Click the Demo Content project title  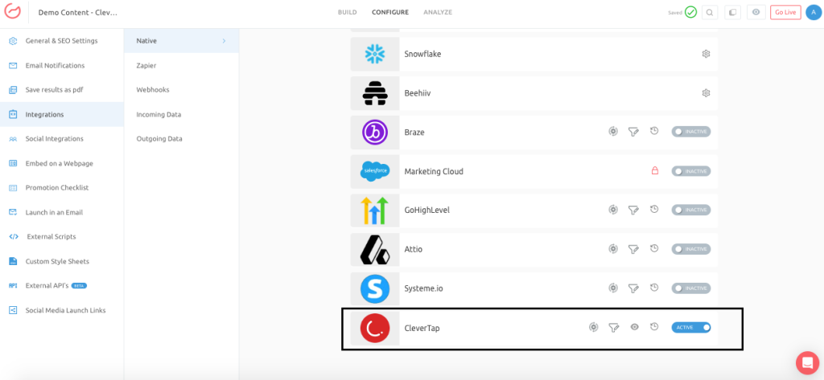(x=78, y=13)
